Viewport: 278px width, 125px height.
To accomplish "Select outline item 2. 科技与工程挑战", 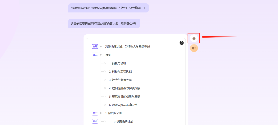I will (x=120, y=72).
